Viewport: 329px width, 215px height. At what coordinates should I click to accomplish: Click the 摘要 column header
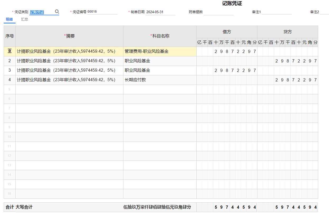(69, 36)
